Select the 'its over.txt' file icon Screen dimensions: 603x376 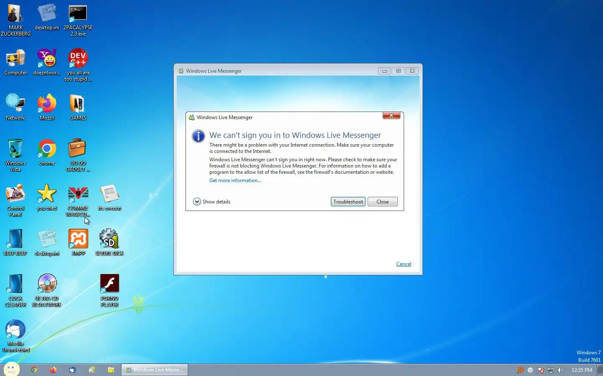click(110, 198)
